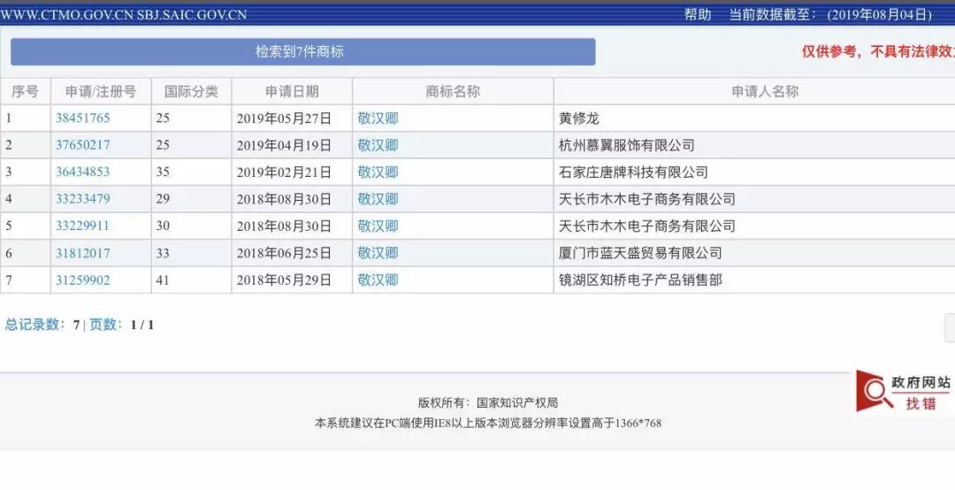The image size is (955, 490).
Task: Open registration number 38451765
Action: coord(83,118)
